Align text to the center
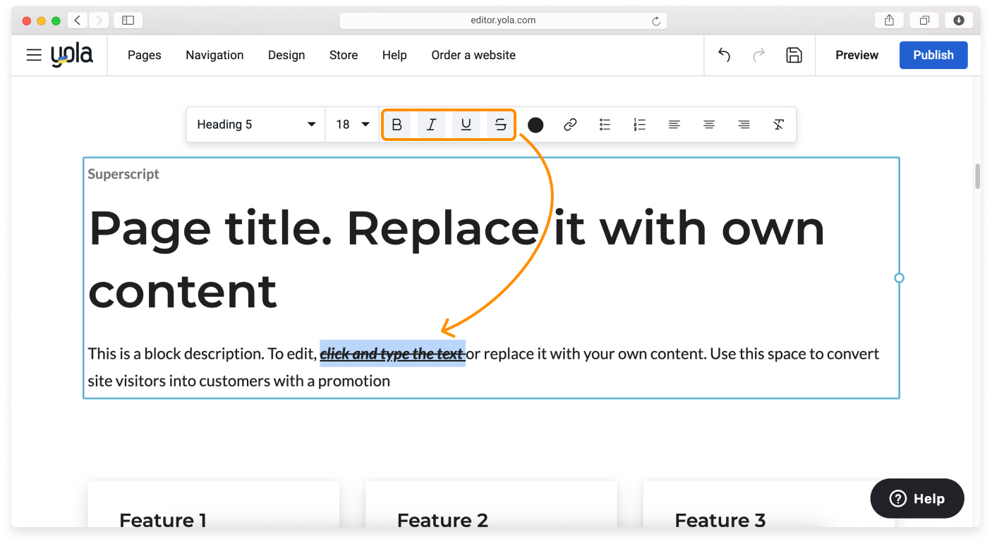The height and width of the screenshot is (544, 992). pyautogui.click(x=709, y=124)
